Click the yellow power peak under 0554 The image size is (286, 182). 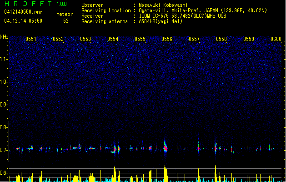pos(115,174)
